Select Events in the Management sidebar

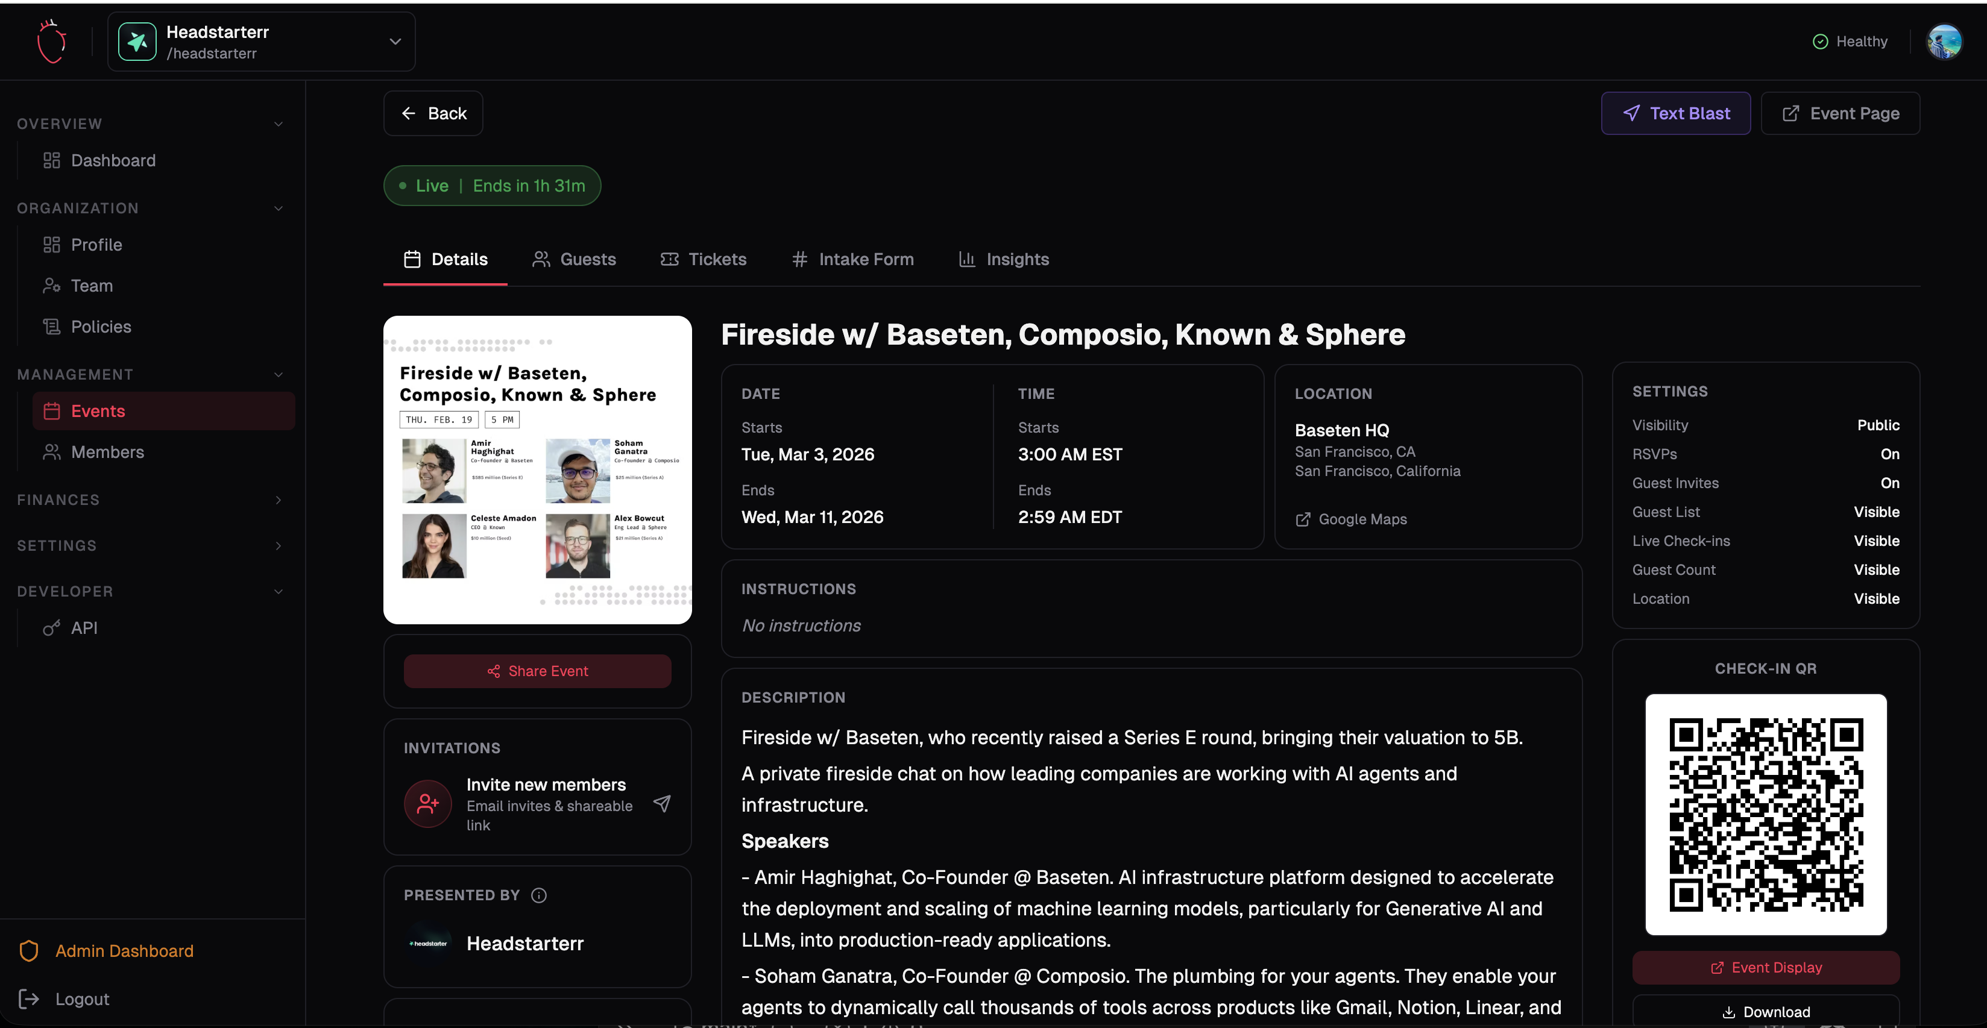[98, 411]
